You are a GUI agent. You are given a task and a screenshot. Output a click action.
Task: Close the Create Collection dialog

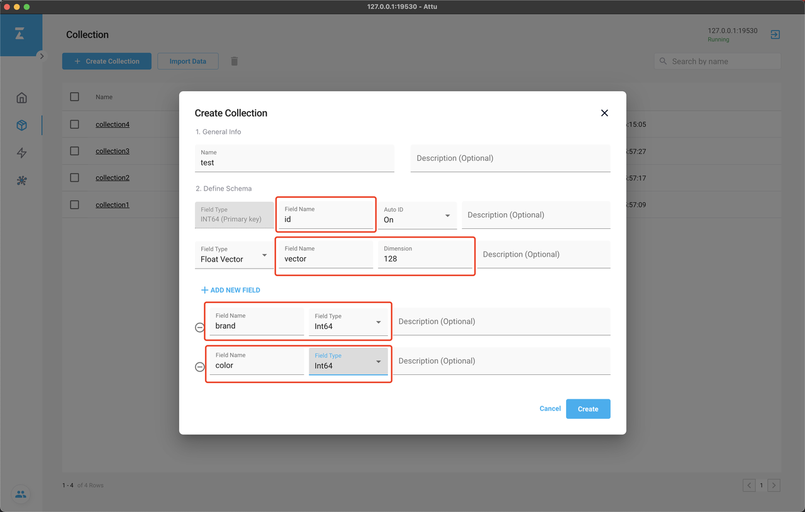(604, 113)
